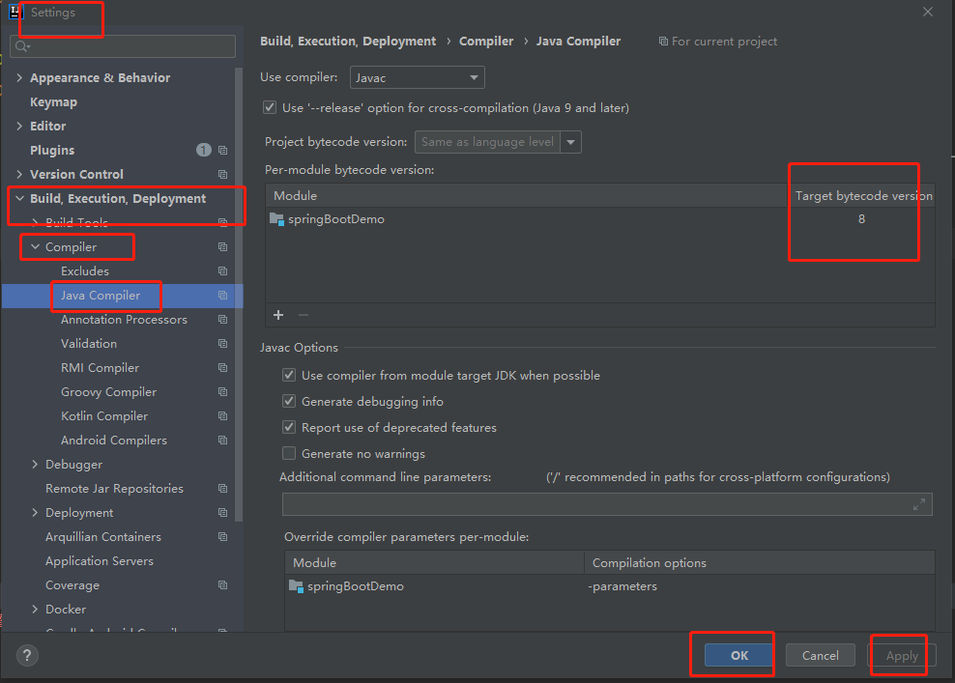Toggle Use compiler from module target JDK
Screen dimensions: 955x683
(x=289, y=375)
